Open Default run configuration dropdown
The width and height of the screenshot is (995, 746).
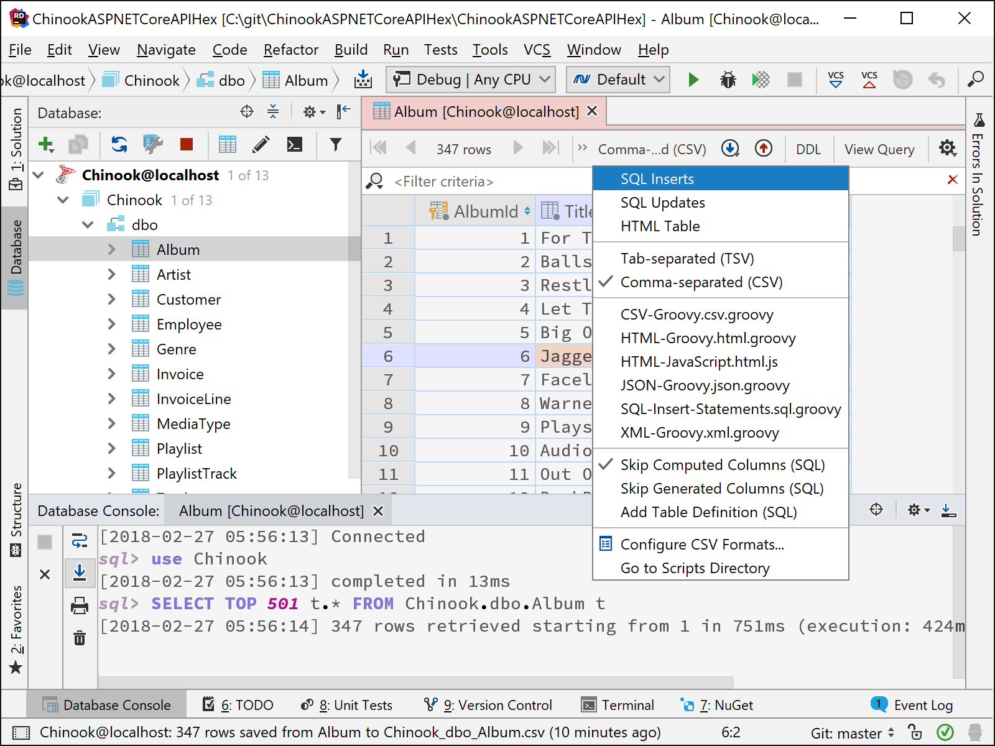(x=618, y=80)
